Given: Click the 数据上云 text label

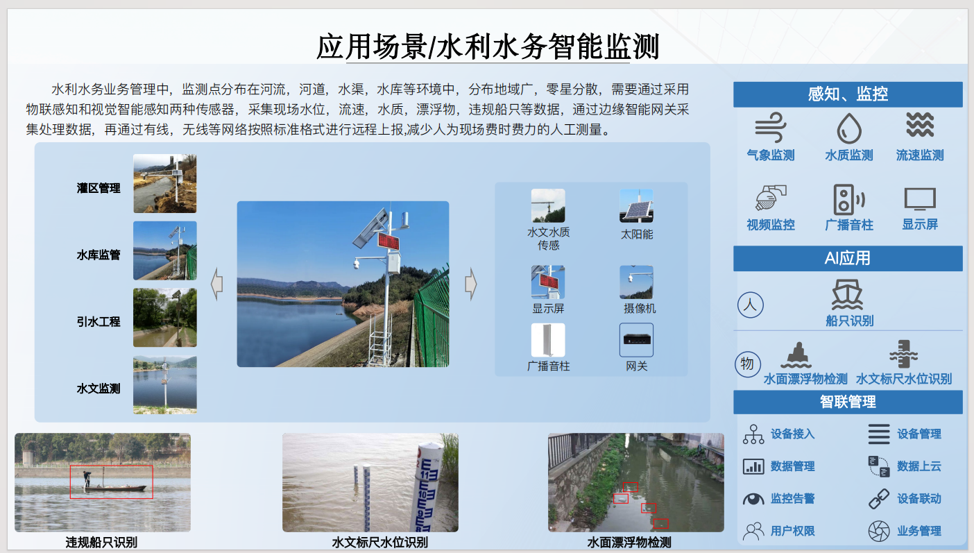Looking at the screenshot, I should (919, 466).
